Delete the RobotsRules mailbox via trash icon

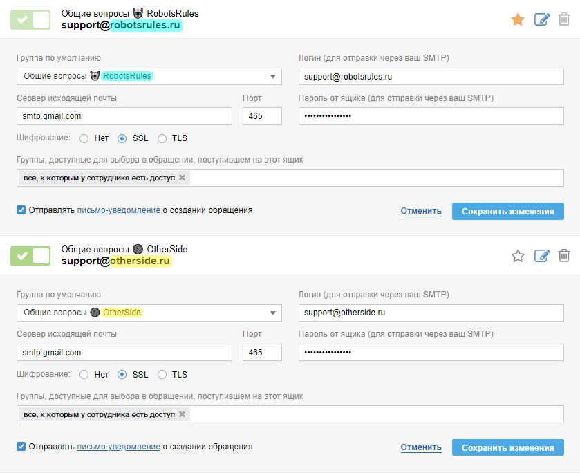[x=564, y=19]
